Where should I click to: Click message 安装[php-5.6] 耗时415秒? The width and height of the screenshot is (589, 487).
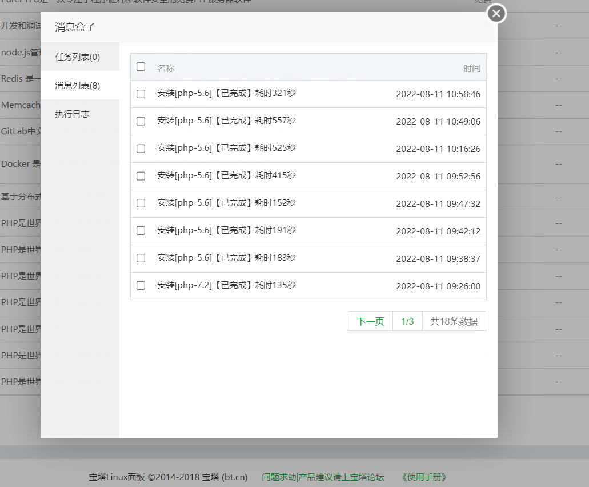[226, 175]
